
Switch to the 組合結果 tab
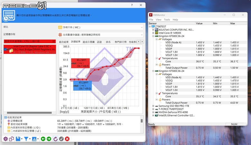point(64,42)
